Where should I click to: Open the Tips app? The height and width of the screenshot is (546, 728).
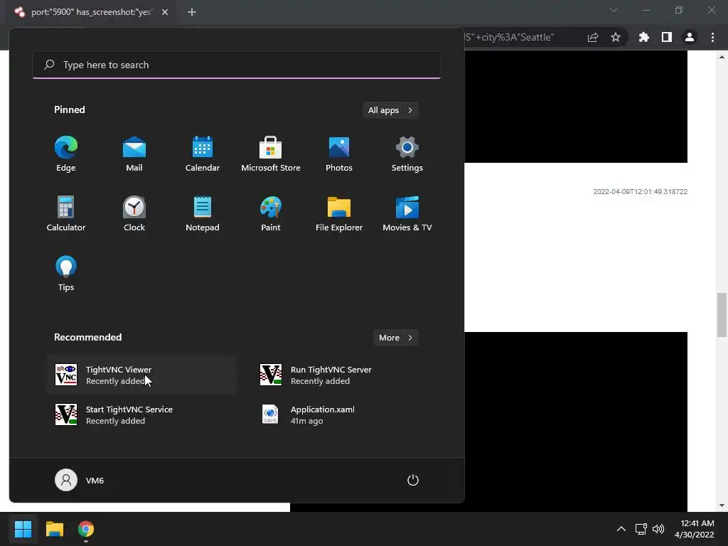(66, 274)
